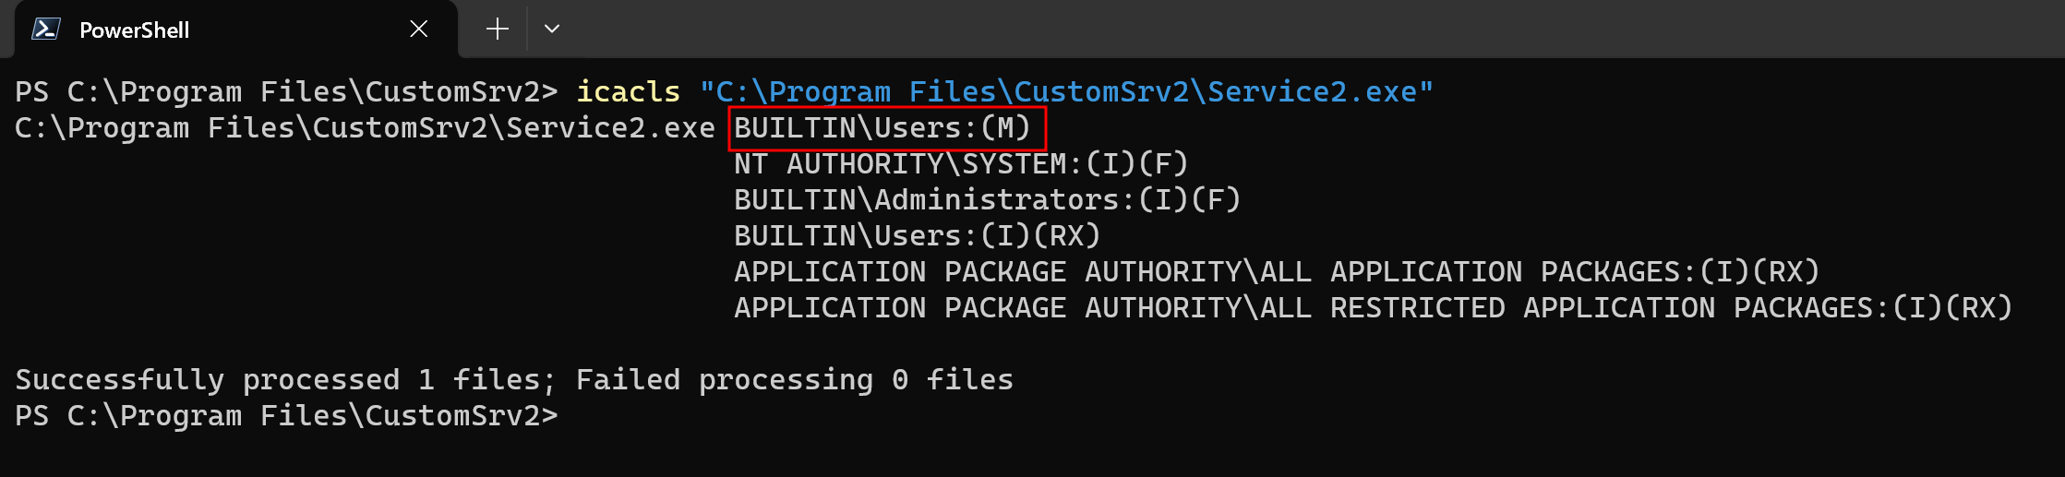2065x477 pixels.
Task: Click the ALL RESTRICTED APPLICATION PACKAGES line
Action: point(1372,308)
